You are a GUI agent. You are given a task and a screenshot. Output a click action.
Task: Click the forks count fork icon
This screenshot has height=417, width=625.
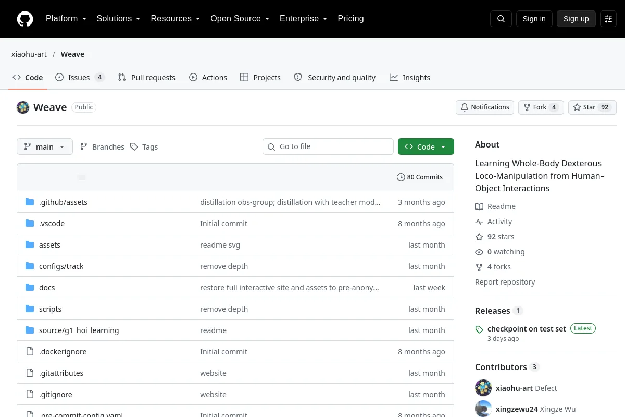[479, 267]
